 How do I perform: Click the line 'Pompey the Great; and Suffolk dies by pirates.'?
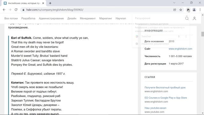tap(42, 65)
